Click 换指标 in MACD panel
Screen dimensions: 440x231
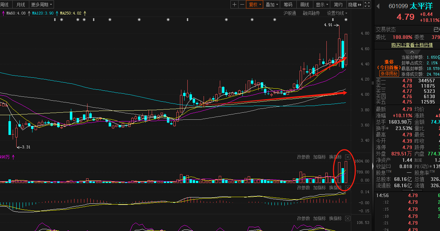coord(336,188)
